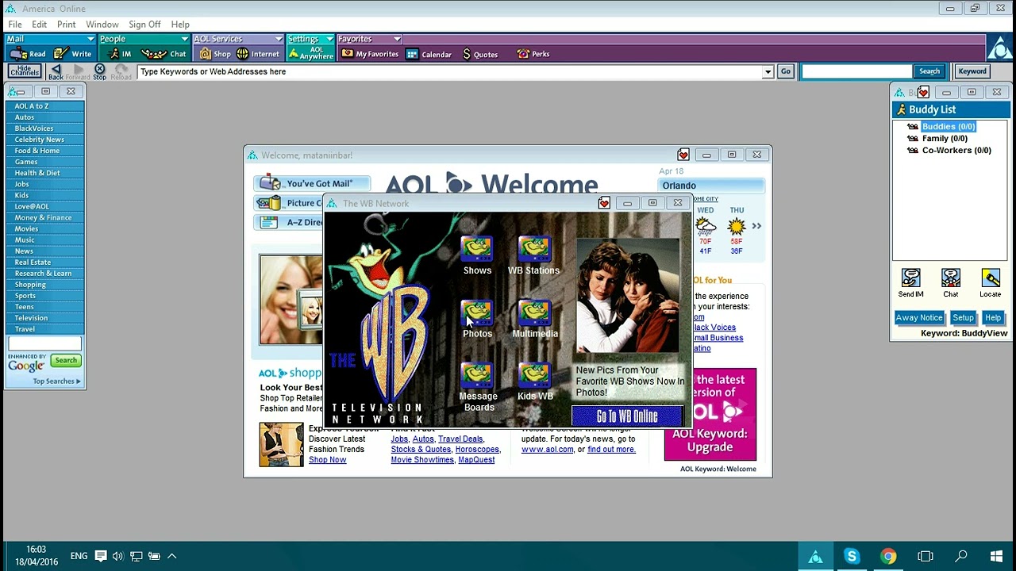Open the Mail dropdown menu
Viewport: 1016px width, 571px height.
[50, 39]
